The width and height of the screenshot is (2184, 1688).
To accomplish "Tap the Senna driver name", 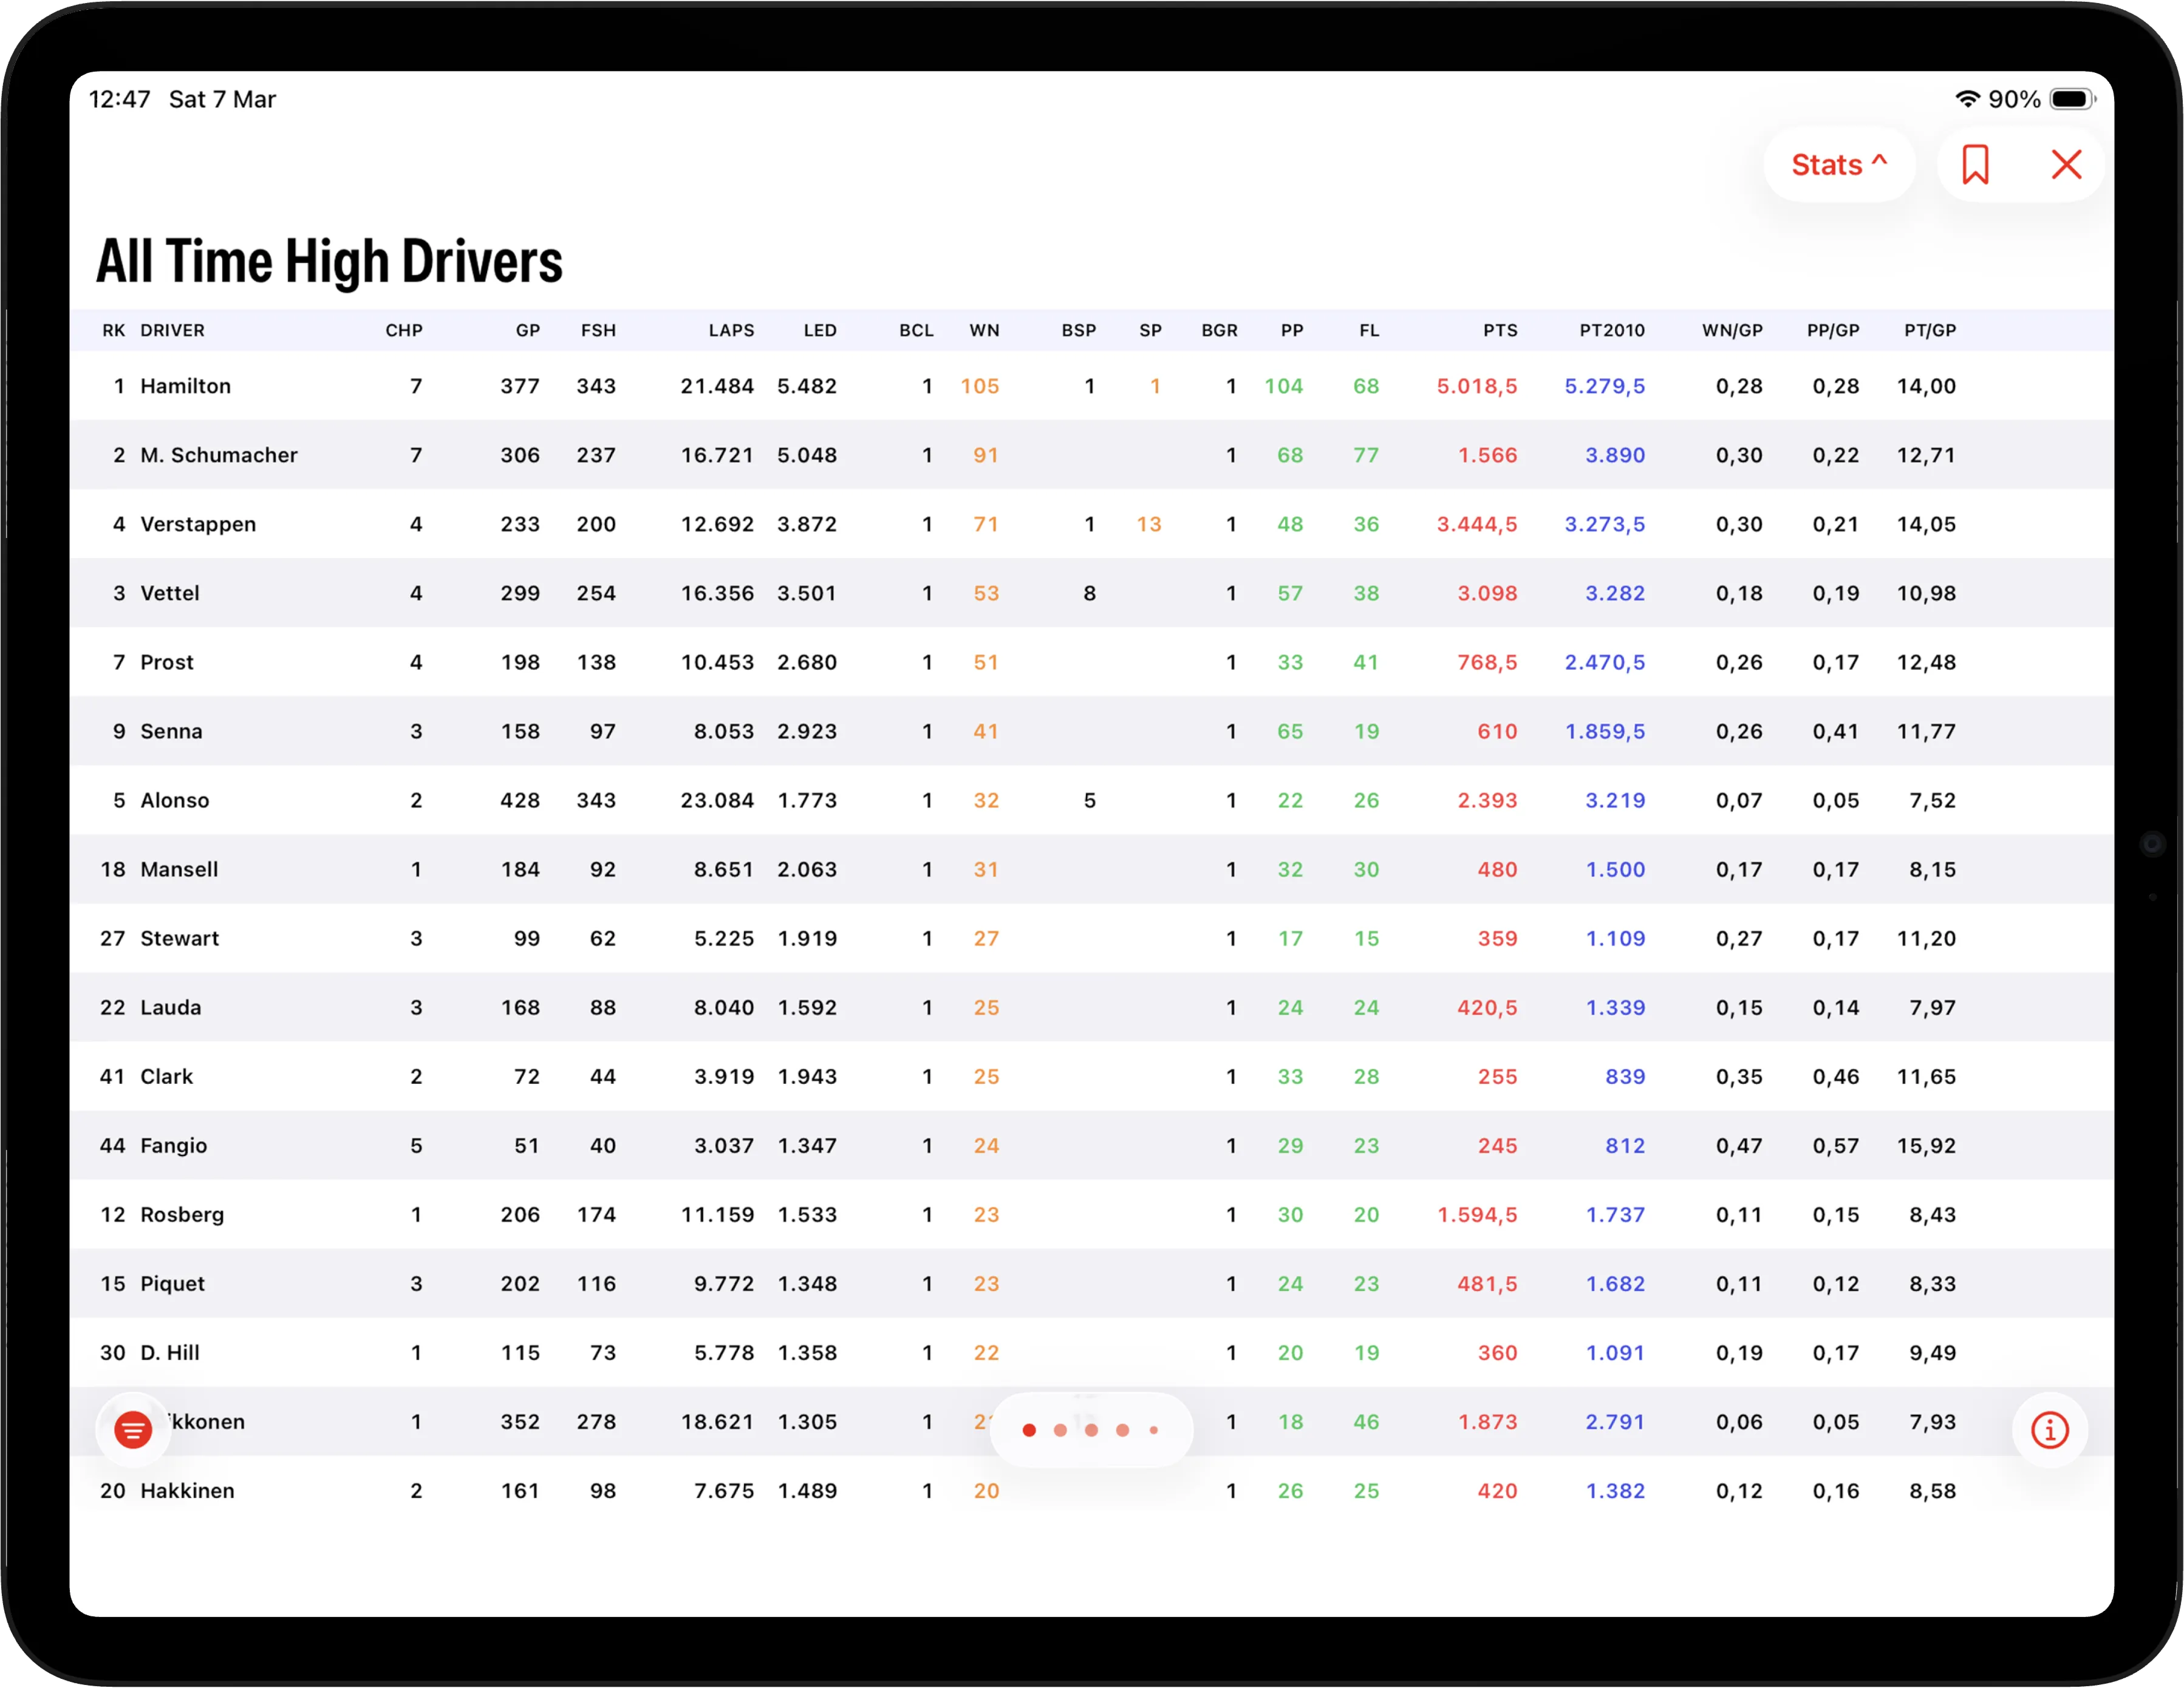I will tap(171, 731).
